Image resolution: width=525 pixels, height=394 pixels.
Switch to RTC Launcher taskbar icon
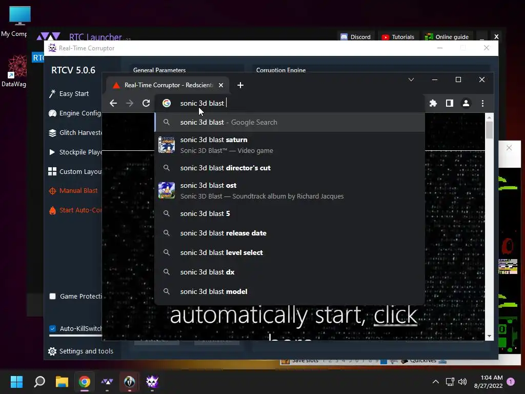point(107,382)
